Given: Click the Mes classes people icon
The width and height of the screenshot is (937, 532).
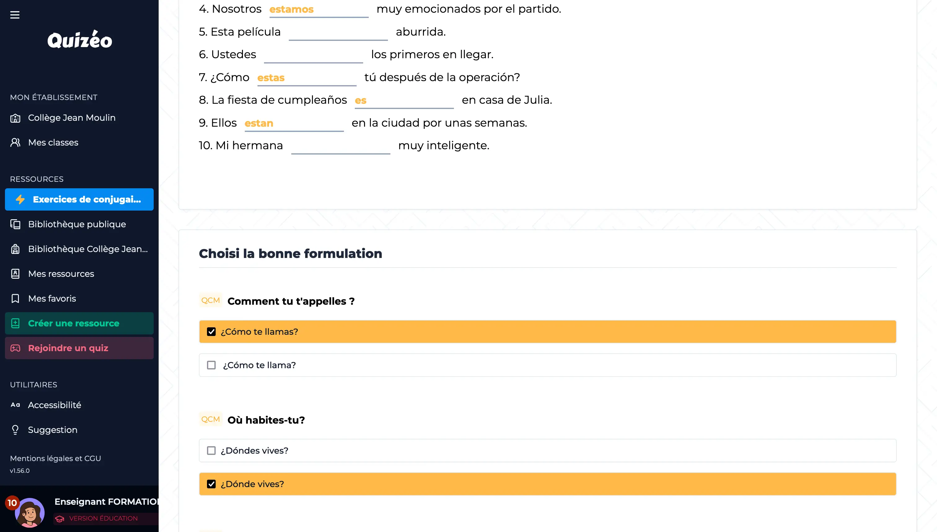Looking at the screenshot, I should pyautogui.click(x=15, y=142).
